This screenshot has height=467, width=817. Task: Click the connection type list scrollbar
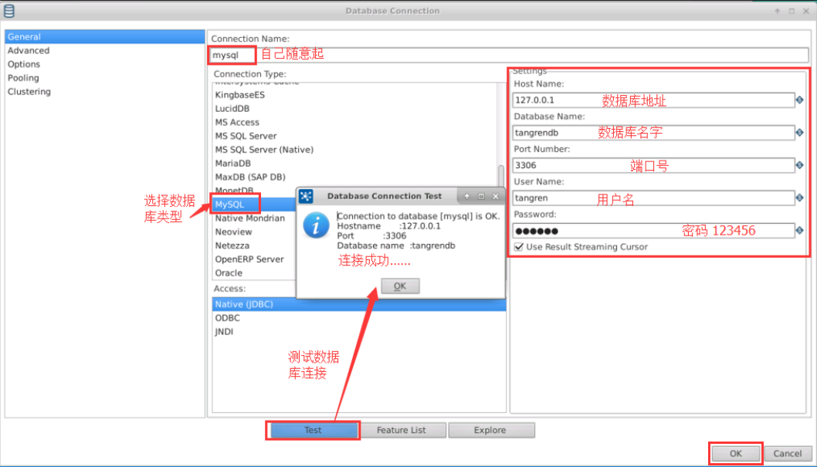pos(500,176)
